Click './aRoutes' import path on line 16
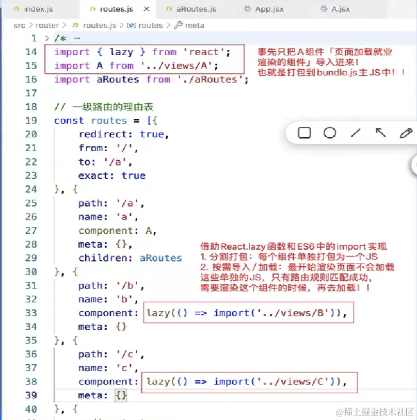The height and width of the screenshot is (420, 417). click(x=211, y=79)
